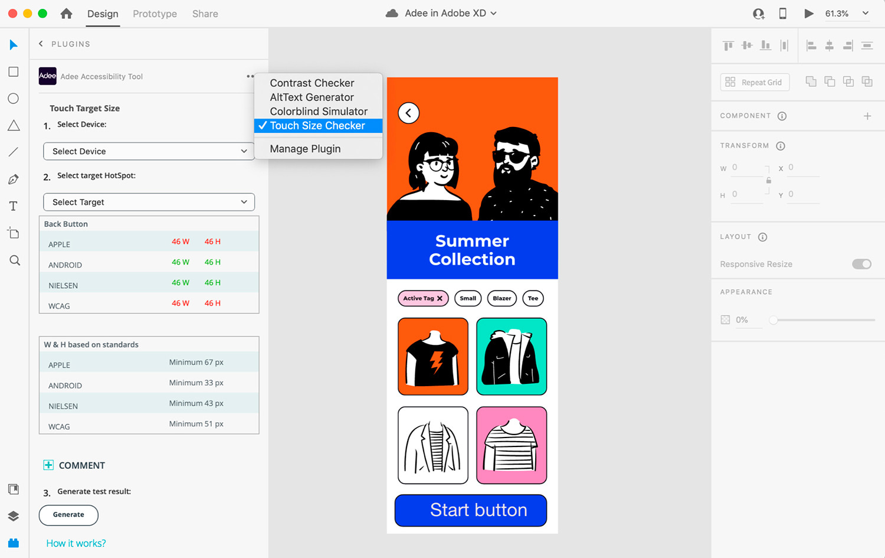The height and width of the screenshot is (558, 885).
Task: Select the Text tool
Action: 14,206
